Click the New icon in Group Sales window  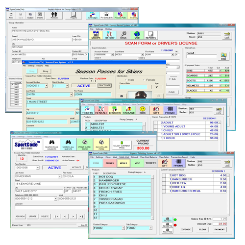click(11, 16)
